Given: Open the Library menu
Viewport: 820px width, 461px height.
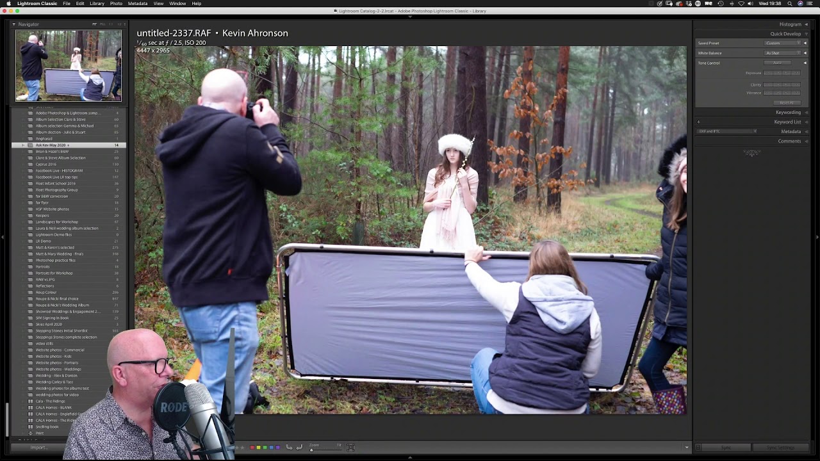Looking at the screenshot, I should click(97, 3).
